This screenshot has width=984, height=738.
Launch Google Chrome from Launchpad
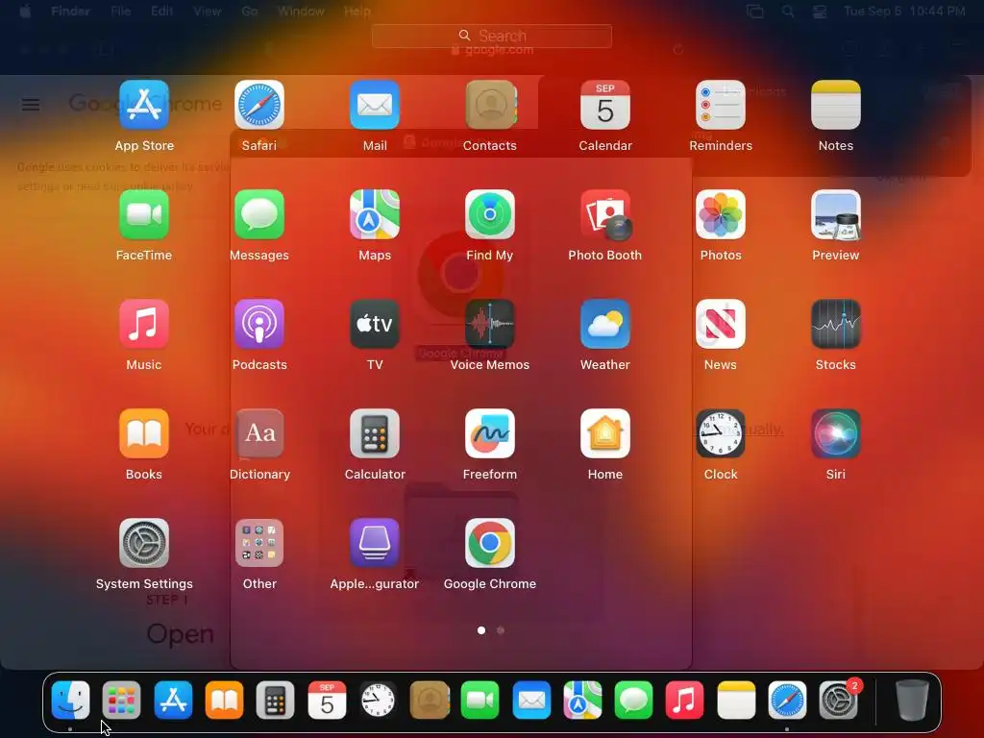(490, 543)
